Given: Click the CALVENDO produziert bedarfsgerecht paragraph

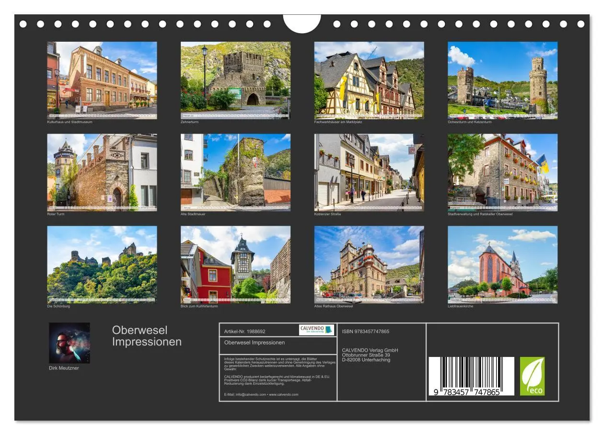Looking at the screenshot, I should click(x=277, y=380).
